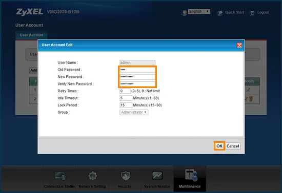Click the trash delete icon in row 2
The height and width of the screenshot is (193, 282).
pyautogui.click(x=251, y=99)
